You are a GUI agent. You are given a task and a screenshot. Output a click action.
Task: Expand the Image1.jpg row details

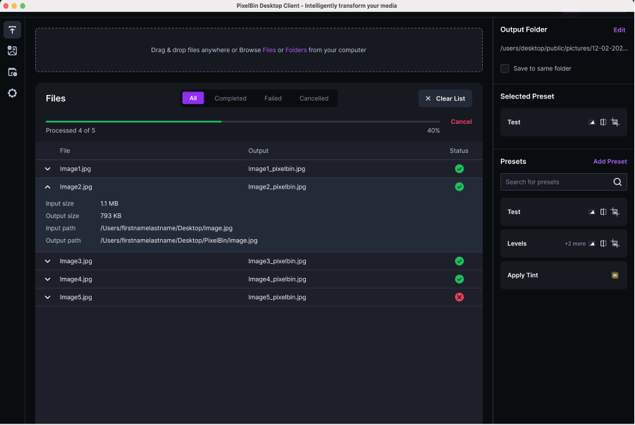coord(47,169)
